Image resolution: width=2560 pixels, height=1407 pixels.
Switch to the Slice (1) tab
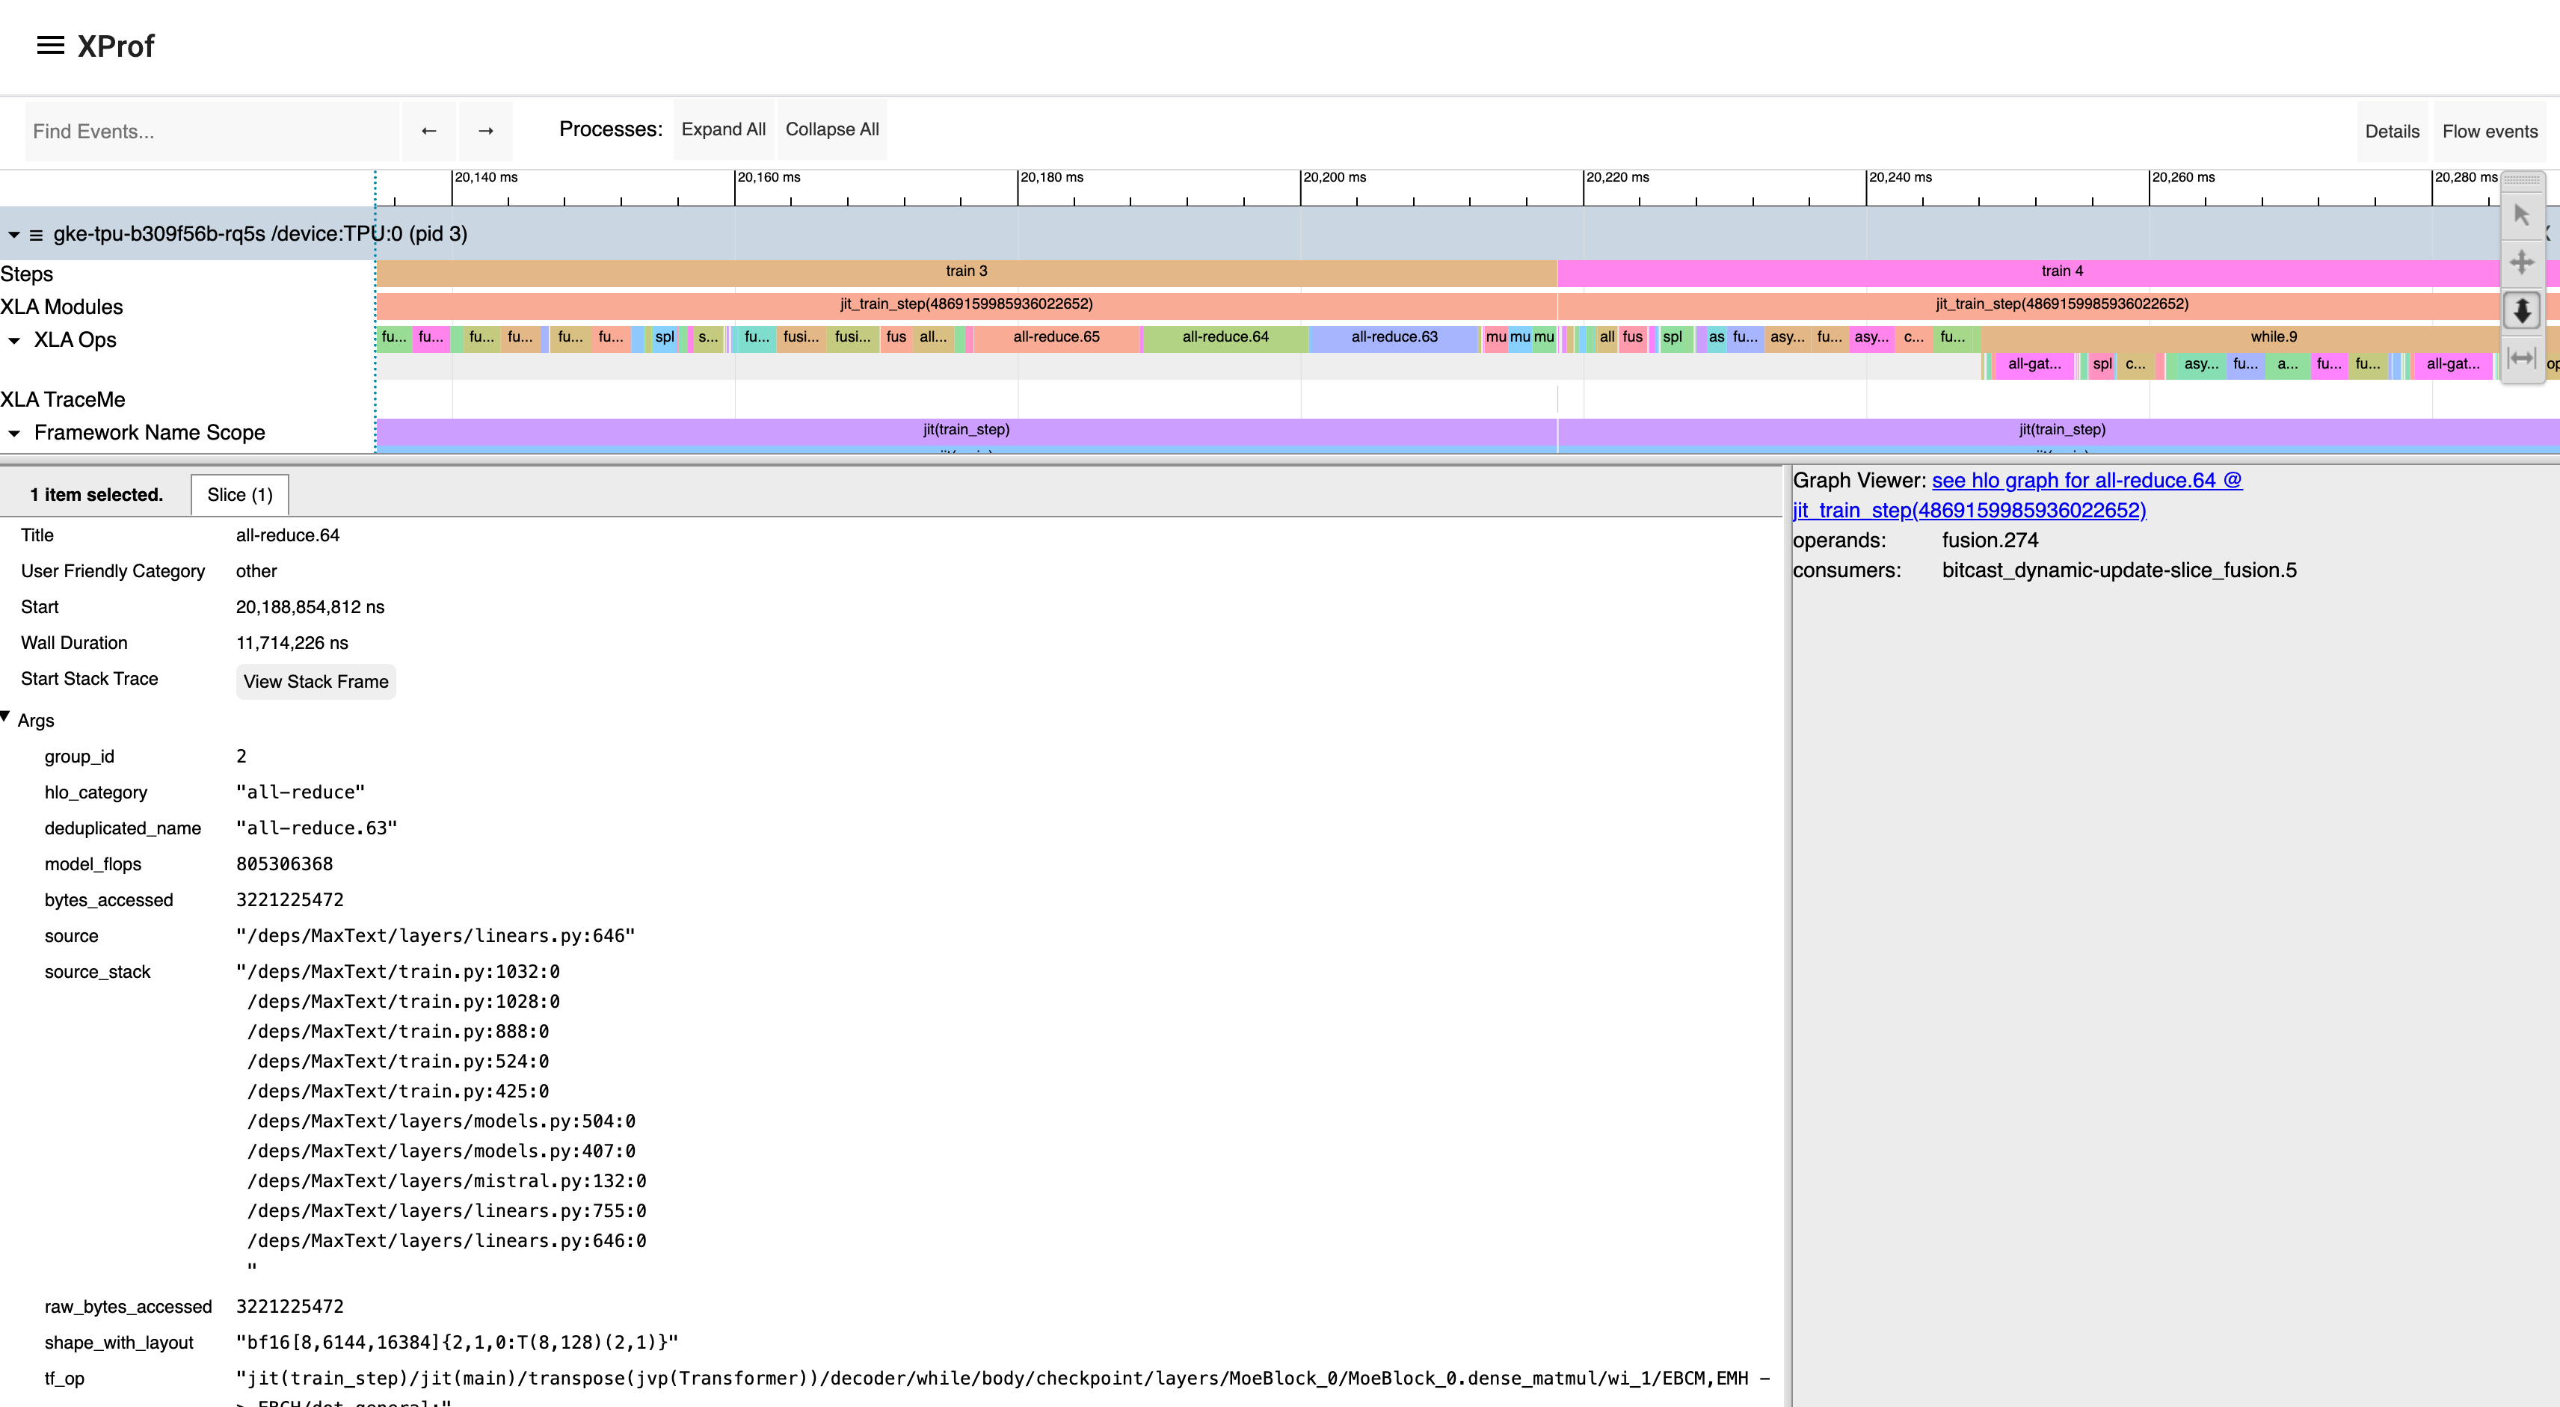(239, 494)
